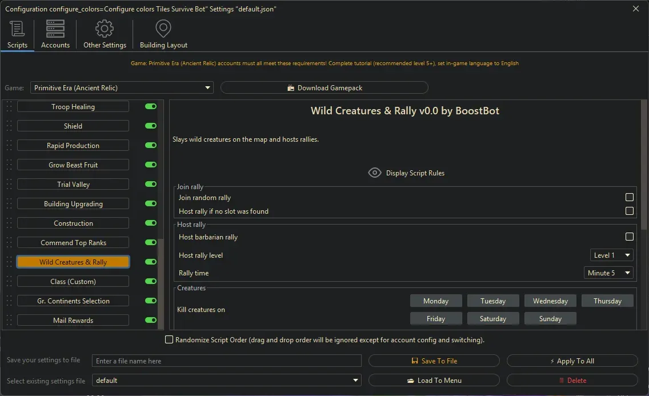Click the eye icon for Display Script Rules
649x396 pixels.
tap(375, 173)
